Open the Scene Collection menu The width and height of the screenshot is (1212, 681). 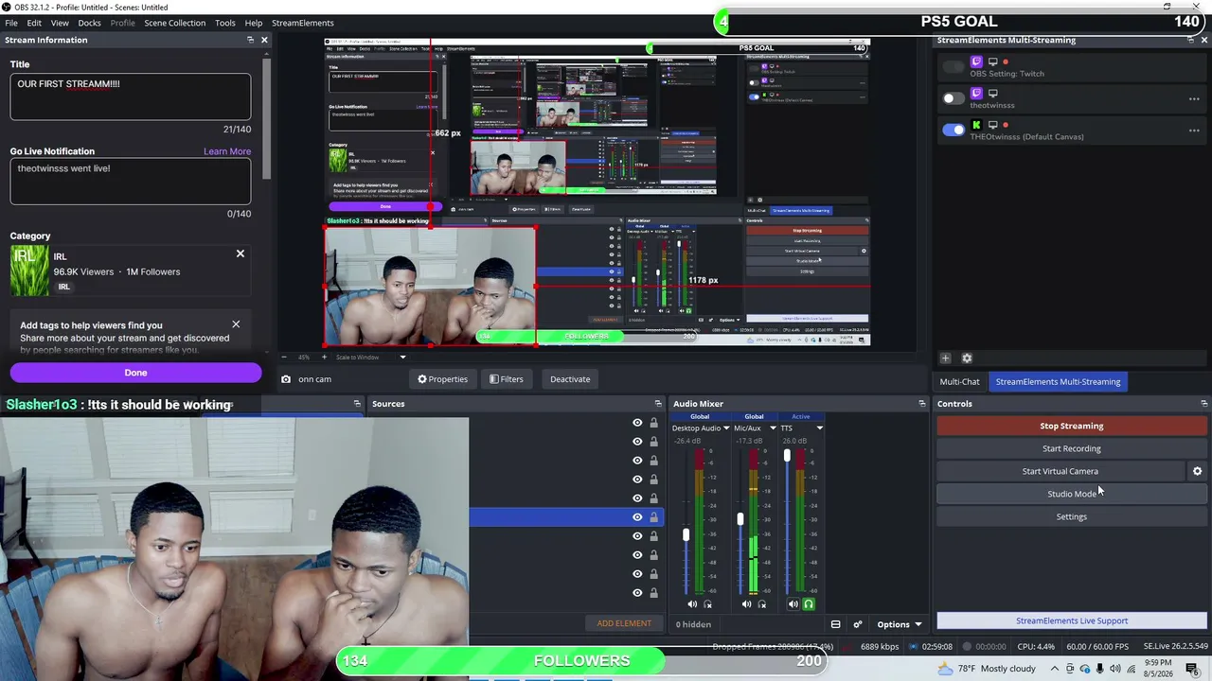click(x=175, y=23)
